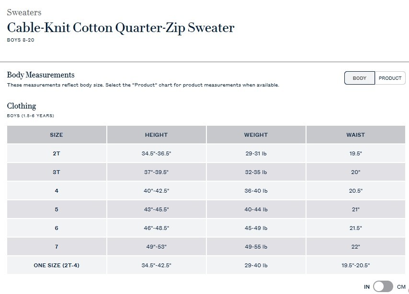Switch to the PRODUCT measurements chart
This screenshot has width=409, height=294.
click(x=390, y=78)
